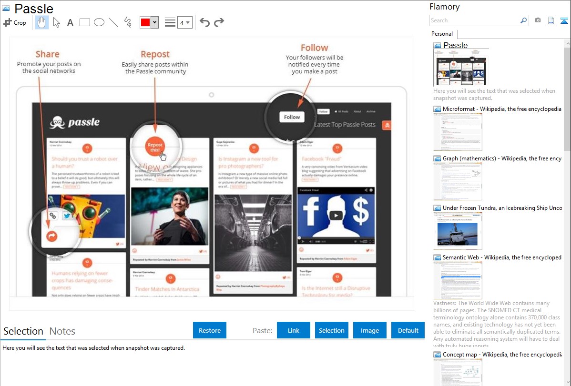Click the blue triangle icon in the Flamory header
Viewport: 571px width, 386px height.
click(564, 20)
